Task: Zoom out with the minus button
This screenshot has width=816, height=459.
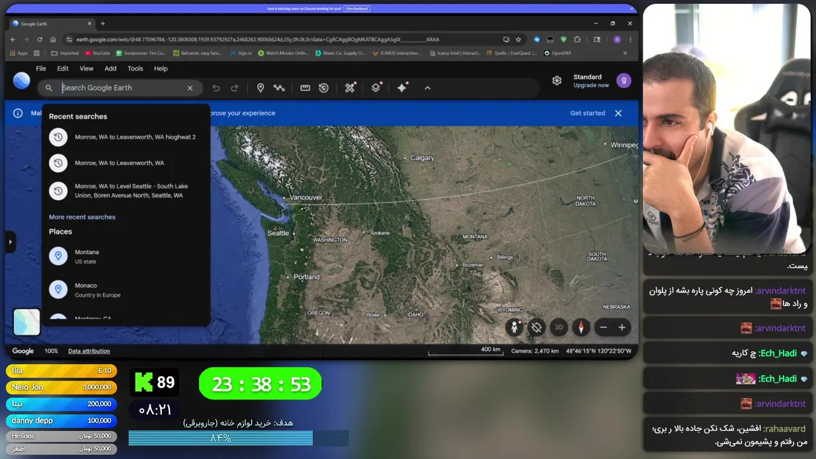Action: (x=603, y=328)
